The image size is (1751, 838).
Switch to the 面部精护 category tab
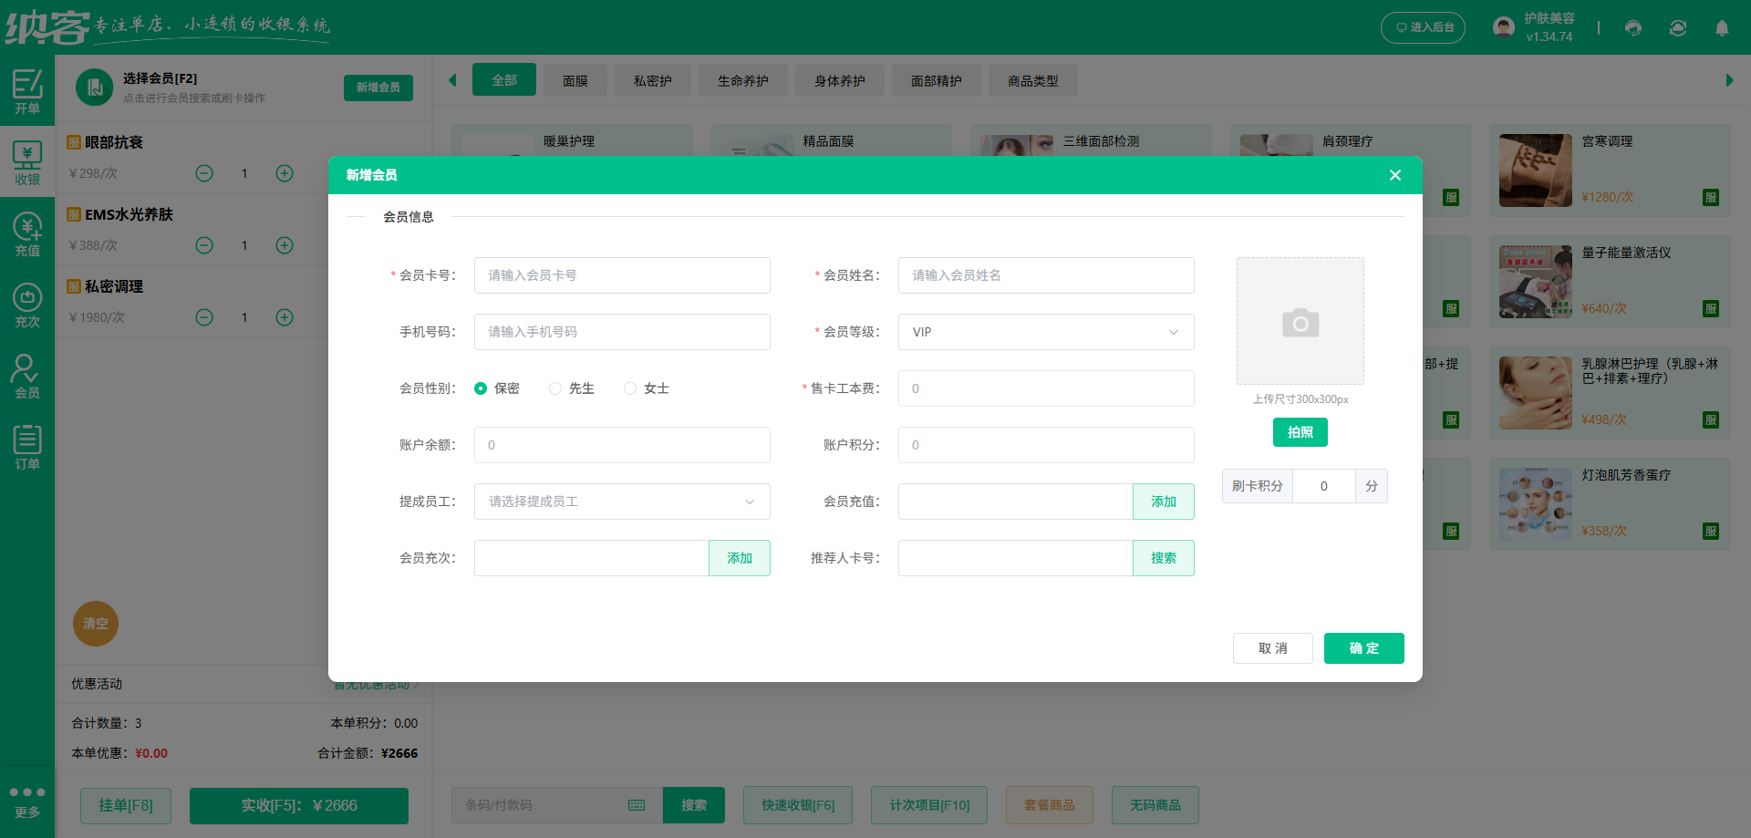pyautogui.click(x=937, y=81)
